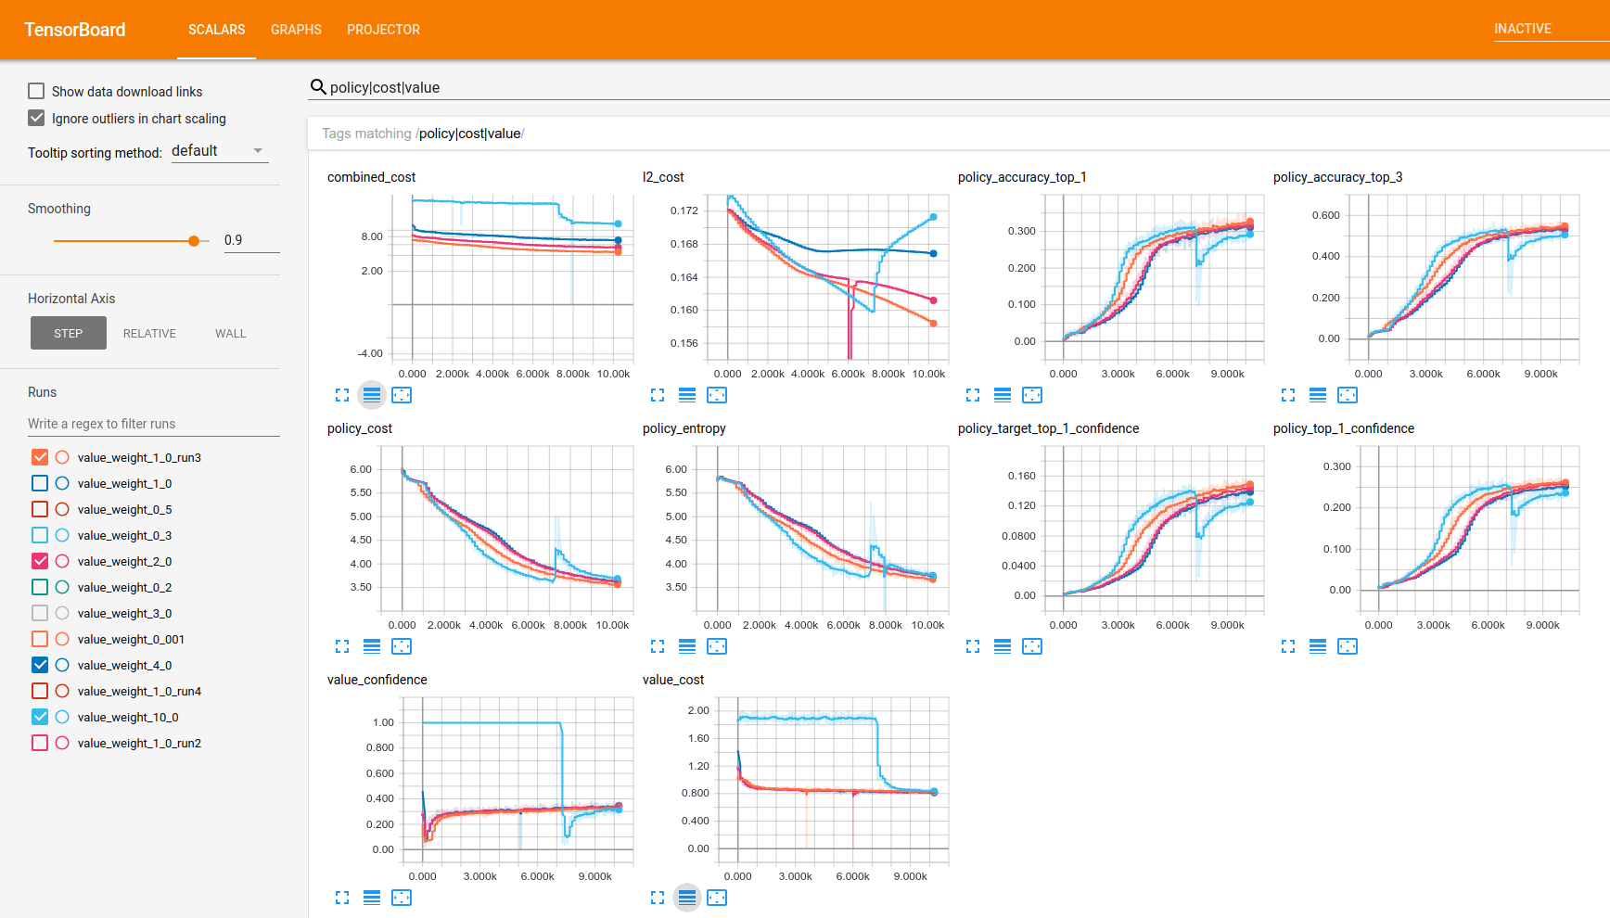1610x918 pixels.
Task: Fit domain on policy_target_top_1_confidence chart
Action: pyautogui.click(x=1032, y=646)
